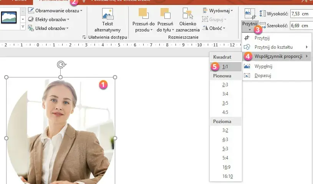Click the top-left resize handle of picture

click(6, 77)
